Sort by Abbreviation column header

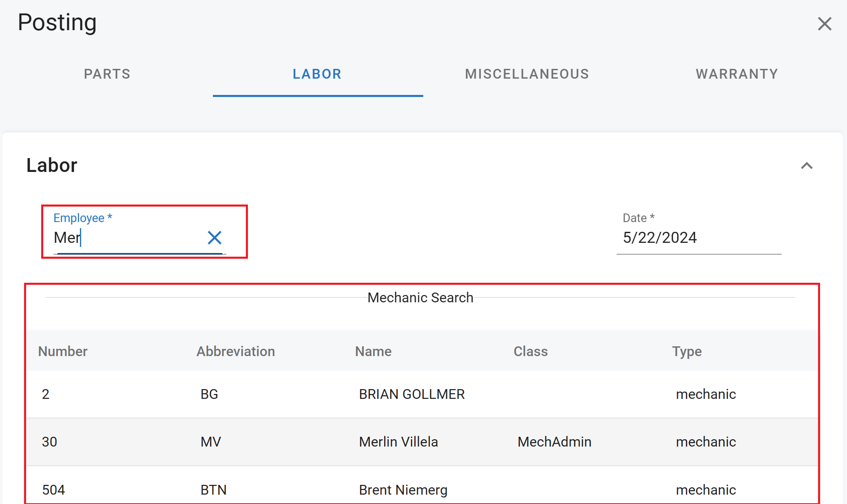point(236,352)
